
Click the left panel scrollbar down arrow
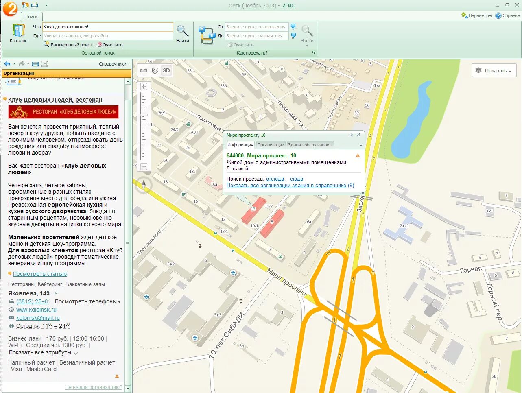point(128,389)
